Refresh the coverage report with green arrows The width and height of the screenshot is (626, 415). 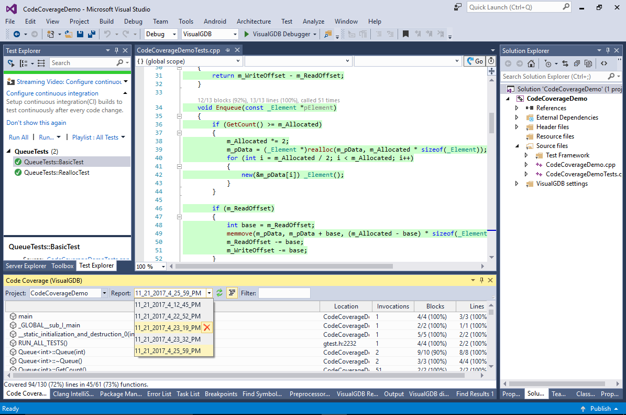219,293
